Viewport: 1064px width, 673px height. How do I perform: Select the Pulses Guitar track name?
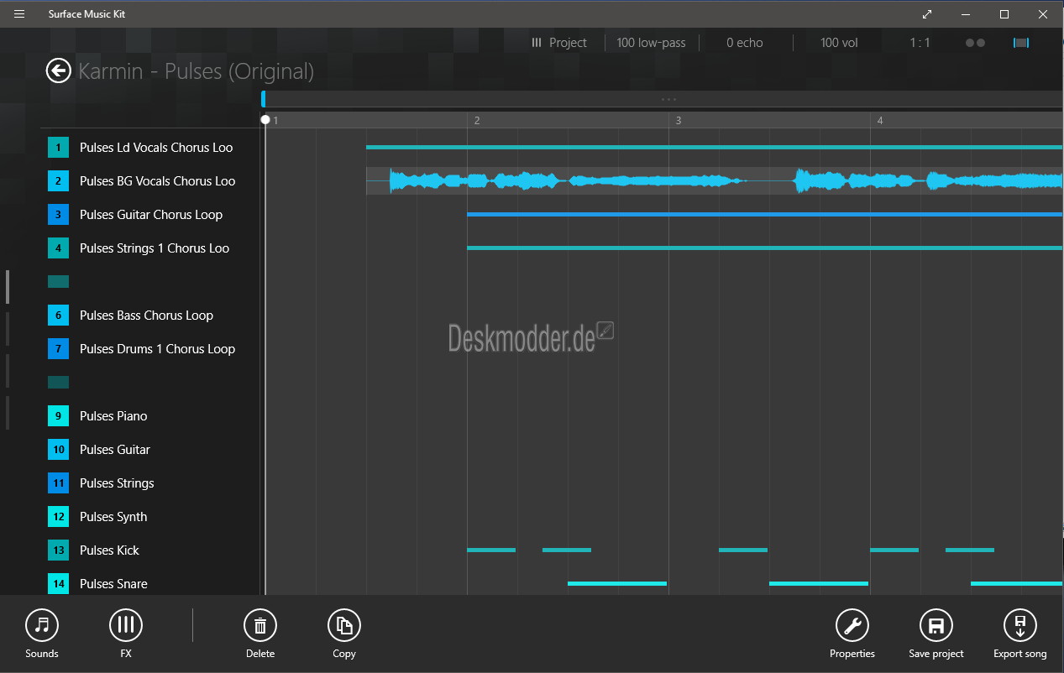click(x=115, y=450)
